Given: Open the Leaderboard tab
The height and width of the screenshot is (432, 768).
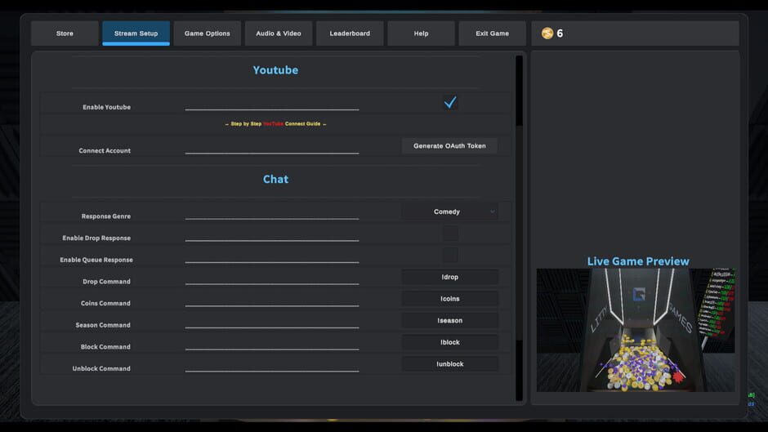Looking at the screenshot, I should 350,33.
